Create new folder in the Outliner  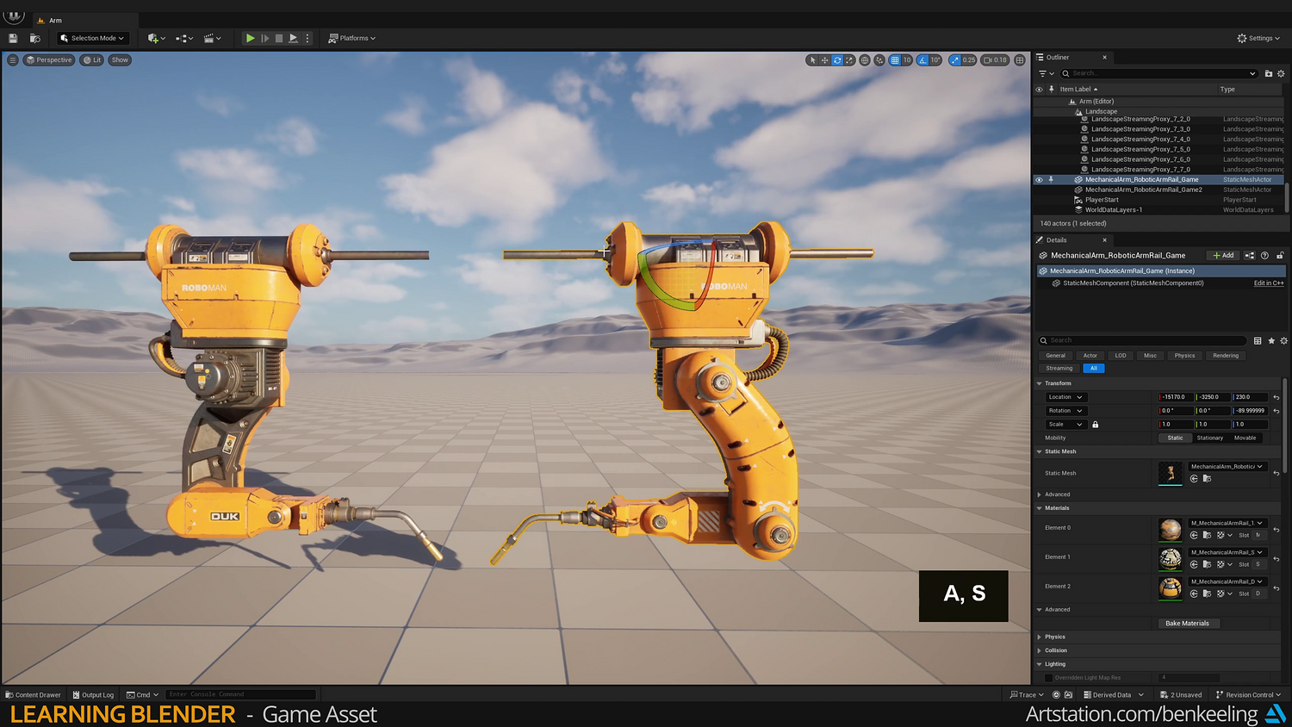point(1269,73)
